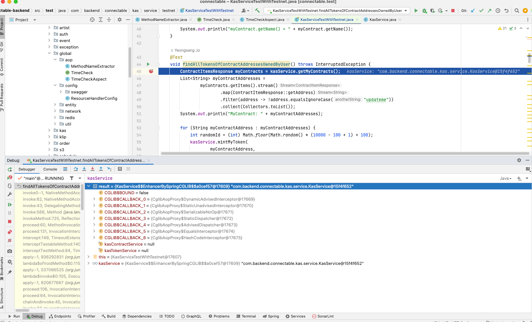Build project with the hammer icon
532x322 pixels.
coord(257,11)
